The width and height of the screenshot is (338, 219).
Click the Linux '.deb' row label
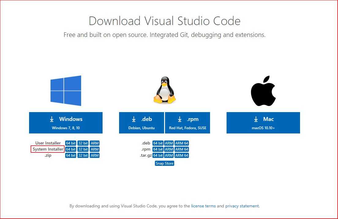coord(146,143)
